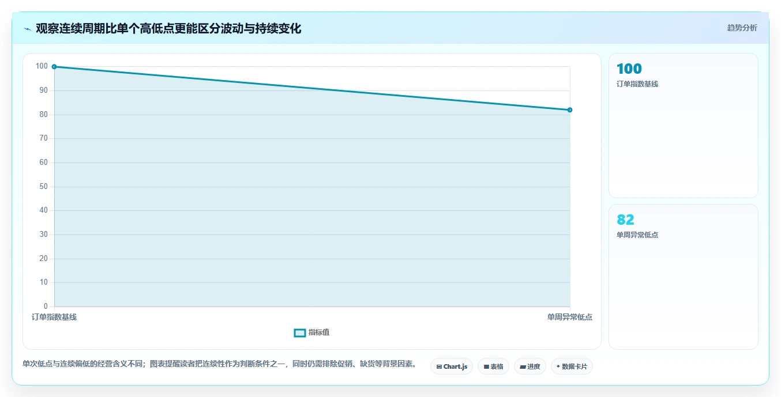Click the lightning icon beside the title

click(27, 29)
